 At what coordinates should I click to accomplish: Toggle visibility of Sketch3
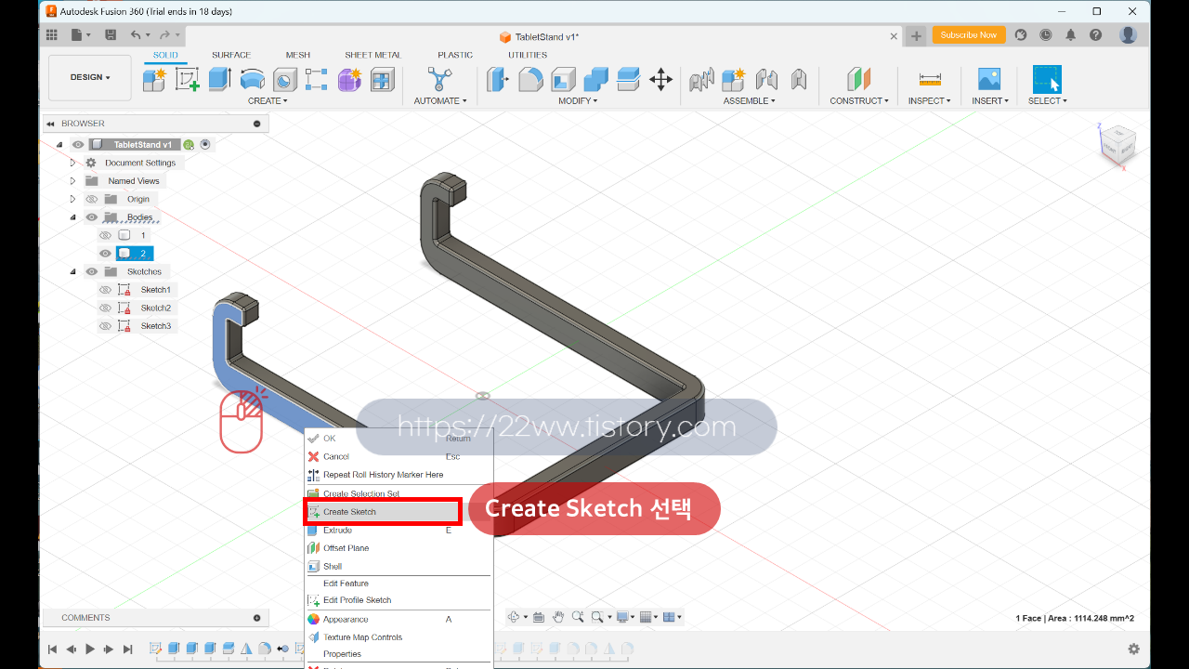105,326
